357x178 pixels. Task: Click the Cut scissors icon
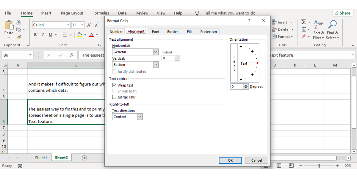click(19, 22)
